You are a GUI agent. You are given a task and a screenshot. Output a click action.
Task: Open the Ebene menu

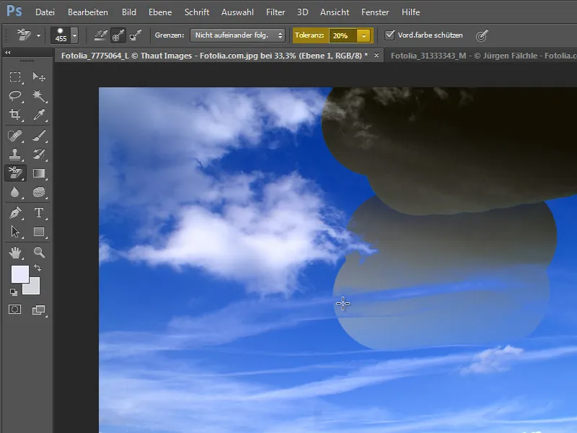(160, 12)
